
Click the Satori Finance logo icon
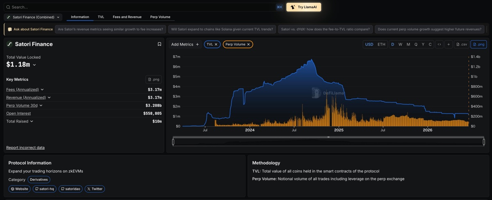point(10,44)
